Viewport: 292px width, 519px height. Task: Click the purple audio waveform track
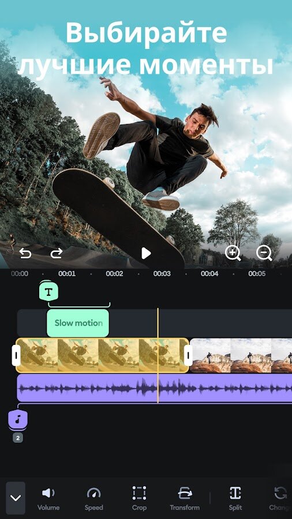coord(154,388)
